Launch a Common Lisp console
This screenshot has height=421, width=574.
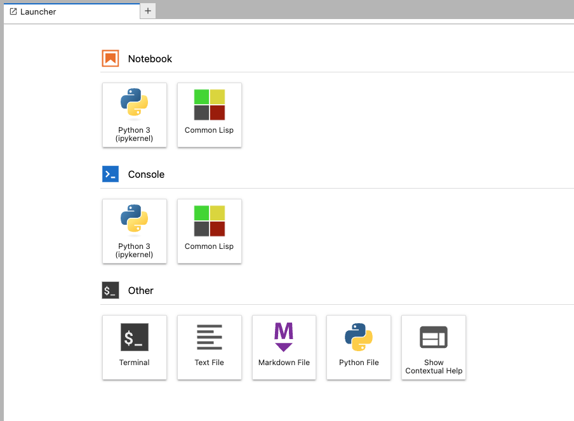pyautogui.click(x=210, y=231)
